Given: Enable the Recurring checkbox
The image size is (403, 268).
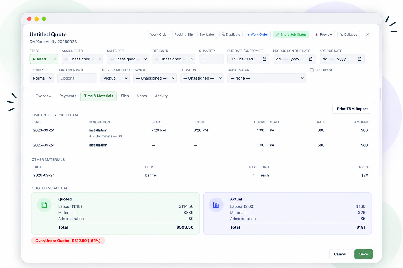Looking at the screenshot, I should [x=311, y=70].
